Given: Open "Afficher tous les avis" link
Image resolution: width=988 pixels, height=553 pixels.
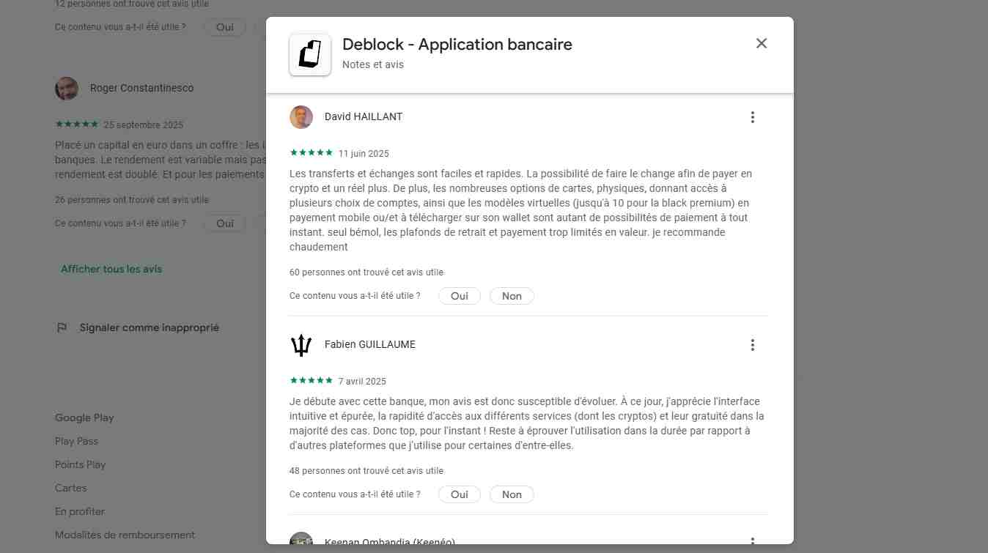Looking at the screenshot, I should (x=111, y=269).
